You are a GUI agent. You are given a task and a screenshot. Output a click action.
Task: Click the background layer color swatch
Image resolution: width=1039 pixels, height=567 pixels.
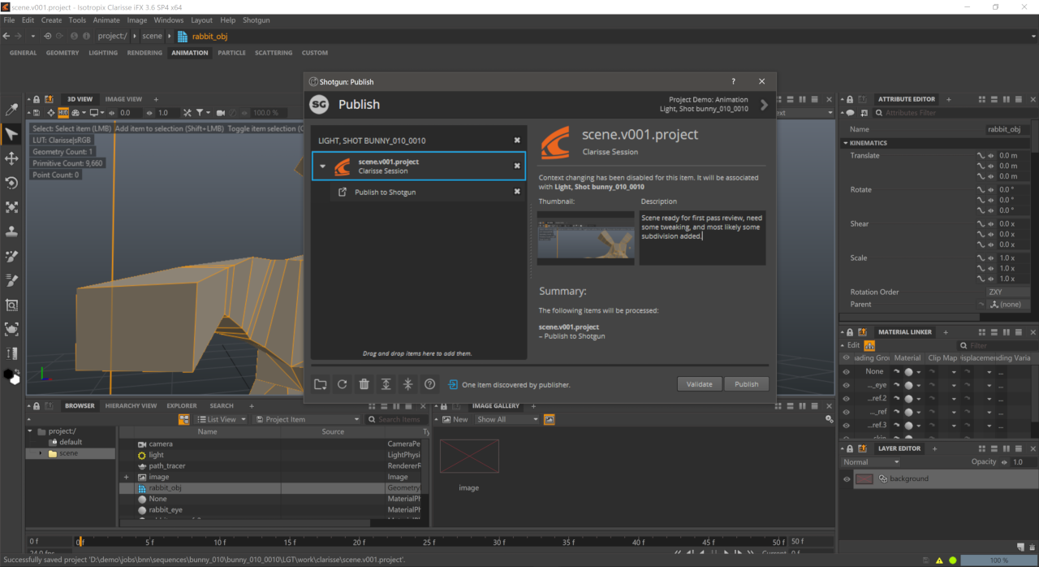tap(864, 479)
